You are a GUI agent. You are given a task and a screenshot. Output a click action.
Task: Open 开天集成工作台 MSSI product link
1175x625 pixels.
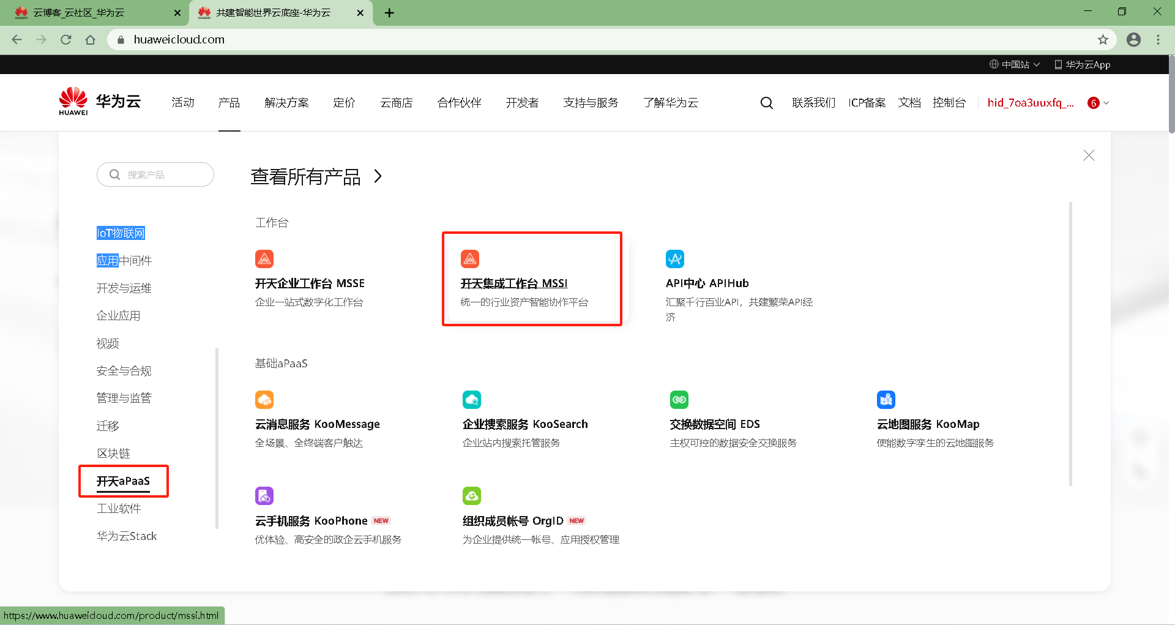514,283
